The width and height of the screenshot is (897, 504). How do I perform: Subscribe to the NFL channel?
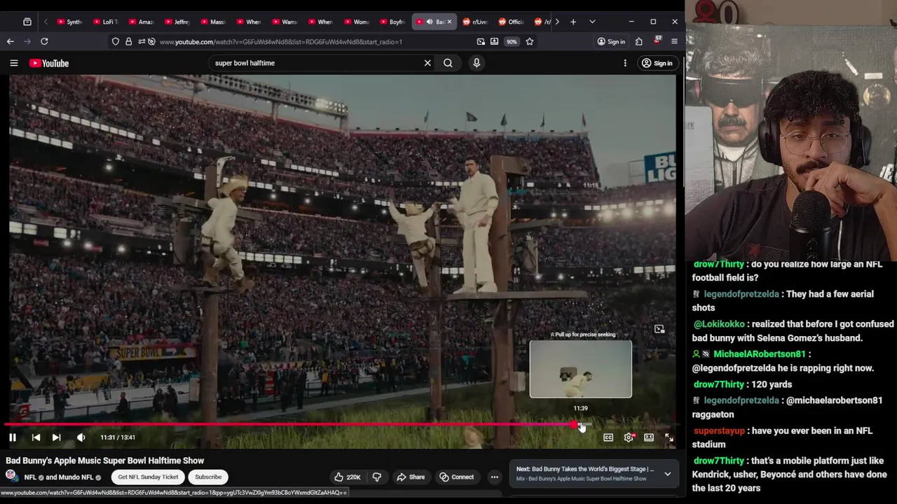pyautogui.click(x=208, y=477)
